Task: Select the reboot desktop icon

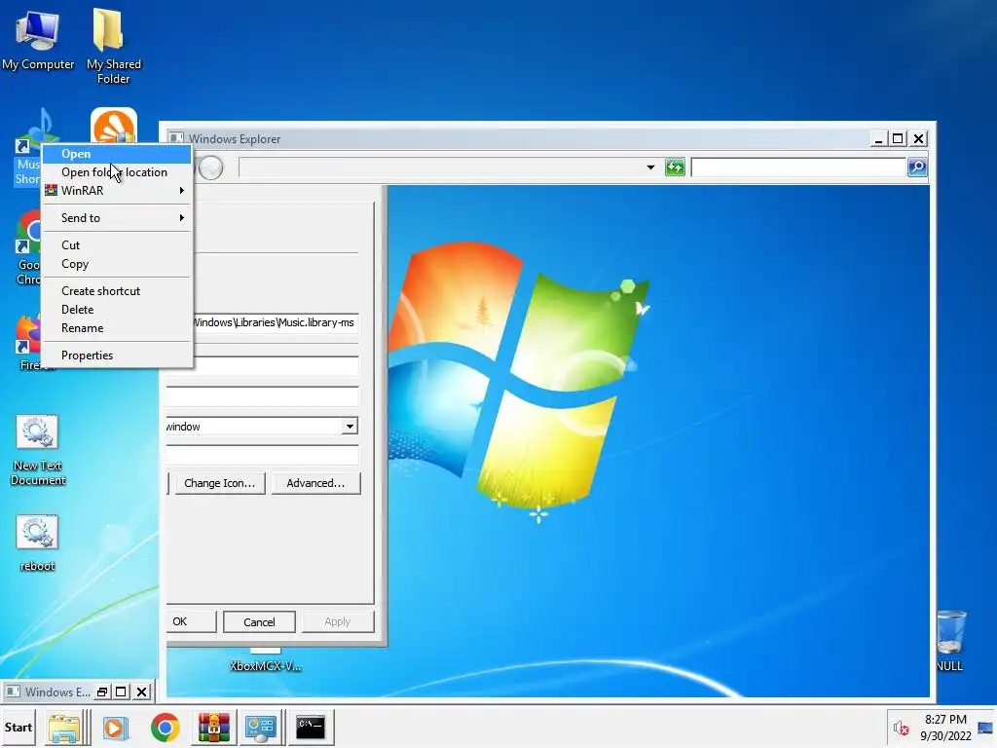Action: tap(38, 542)
